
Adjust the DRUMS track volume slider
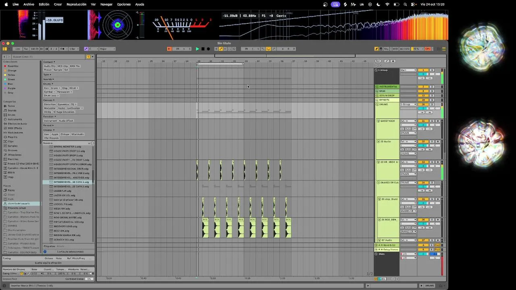point(423,108)
